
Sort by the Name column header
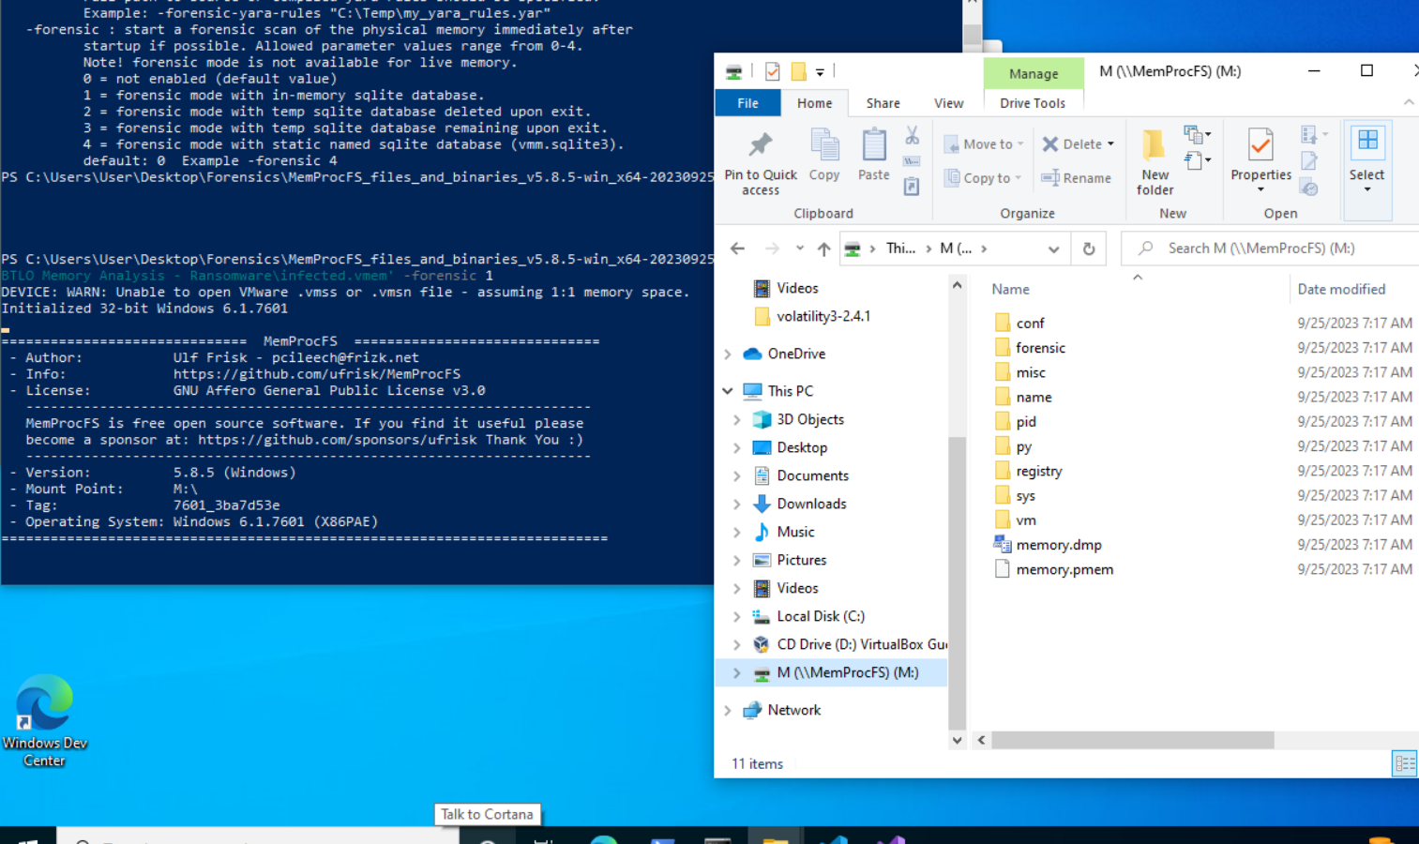1011,290
